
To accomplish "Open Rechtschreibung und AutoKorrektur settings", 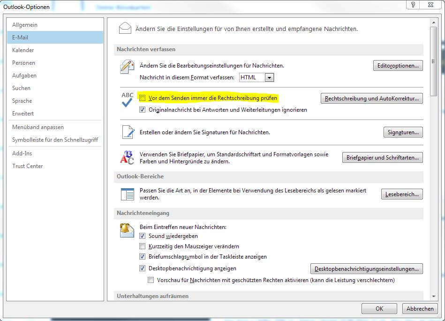I will click(x=372, y=99).
